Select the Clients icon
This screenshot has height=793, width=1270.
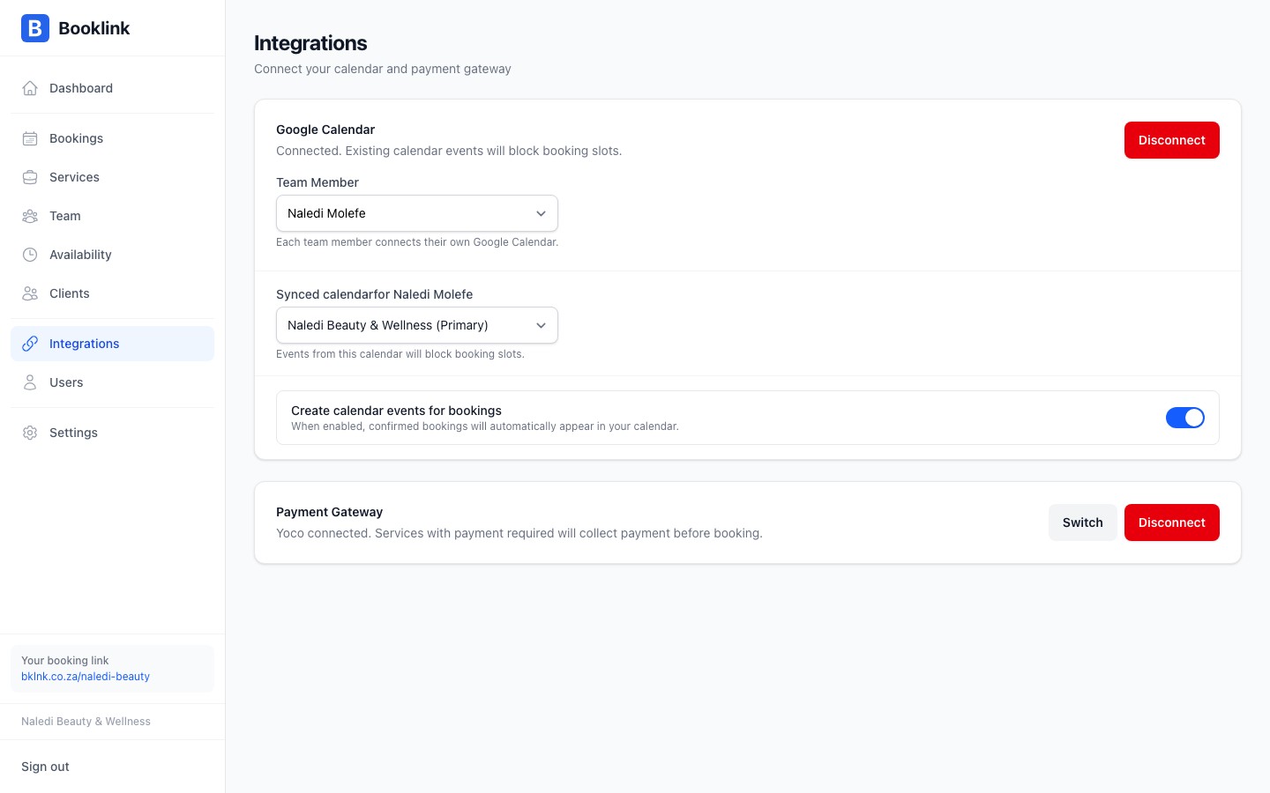30,293
